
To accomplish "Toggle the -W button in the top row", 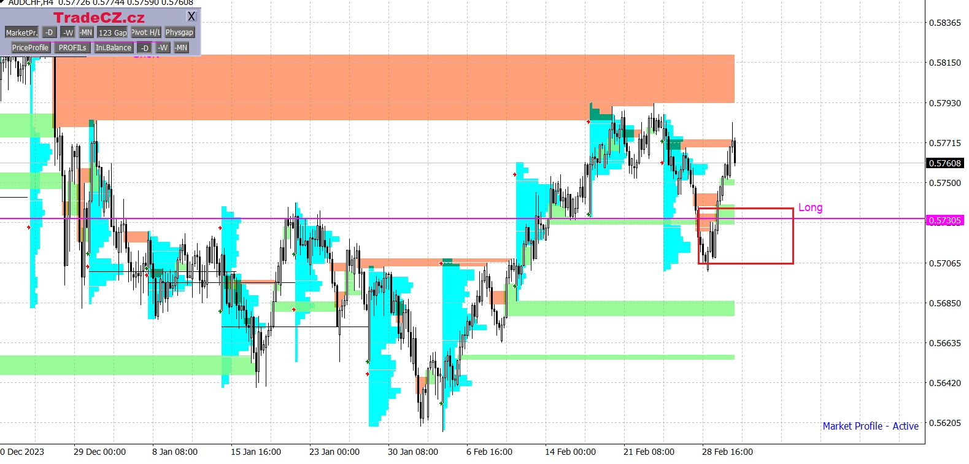I will [x=68, y=33].
